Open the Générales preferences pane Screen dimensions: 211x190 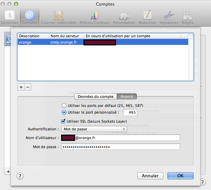[10, 17]
